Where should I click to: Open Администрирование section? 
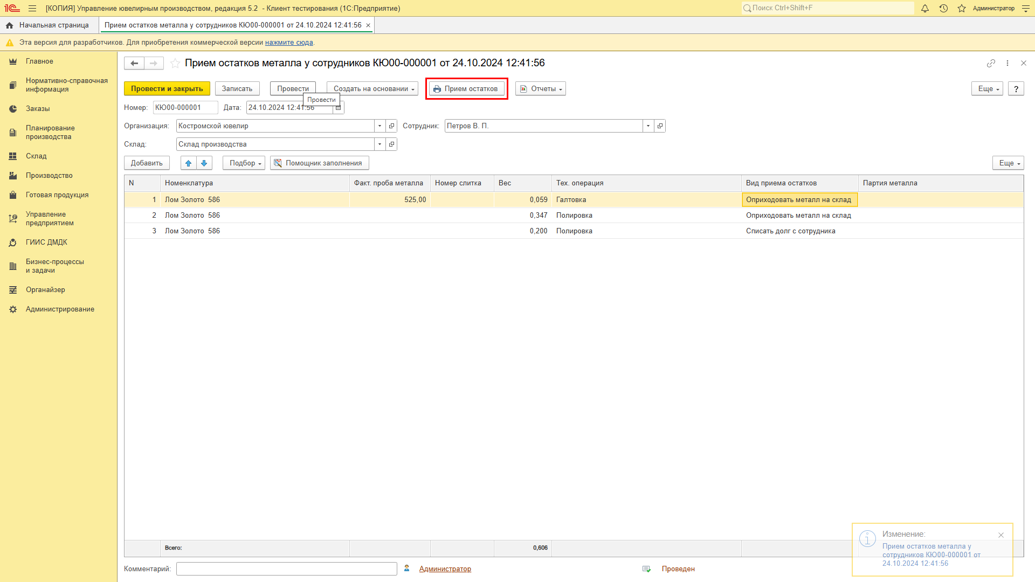click(x=60, y=309)
